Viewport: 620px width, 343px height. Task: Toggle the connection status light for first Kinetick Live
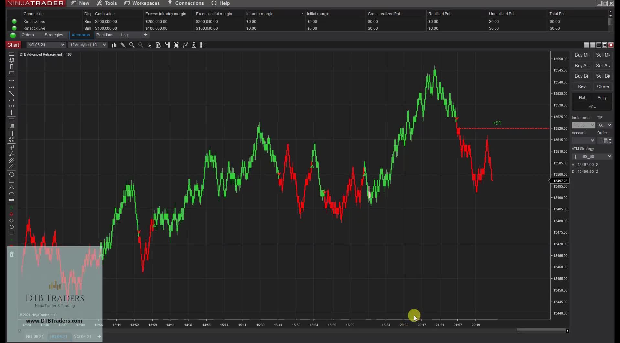click(14, 21)
